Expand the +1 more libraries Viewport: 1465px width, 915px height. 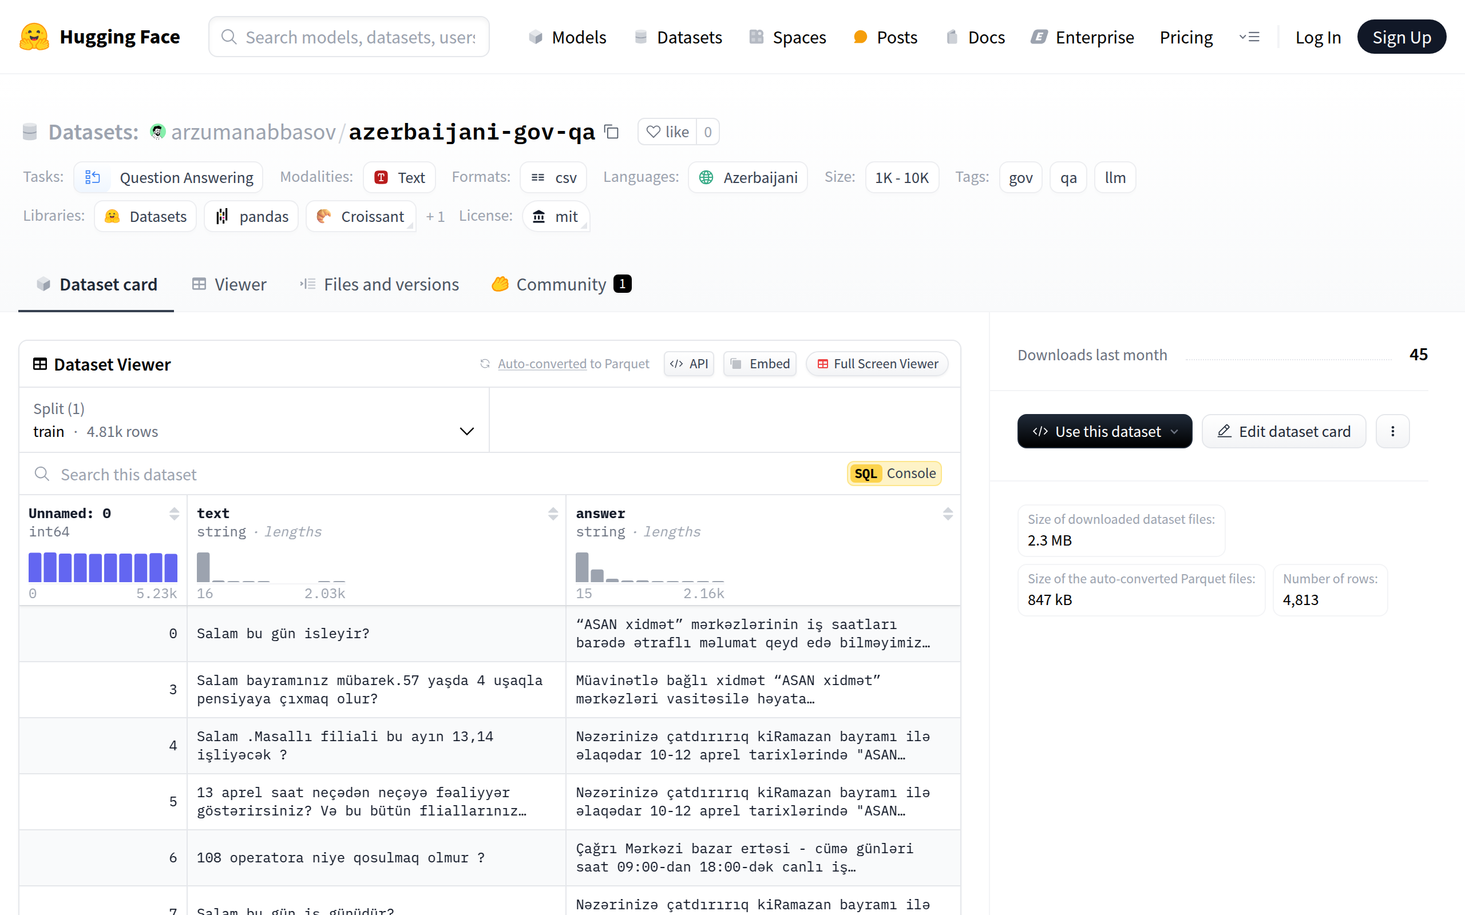[435, 216]
